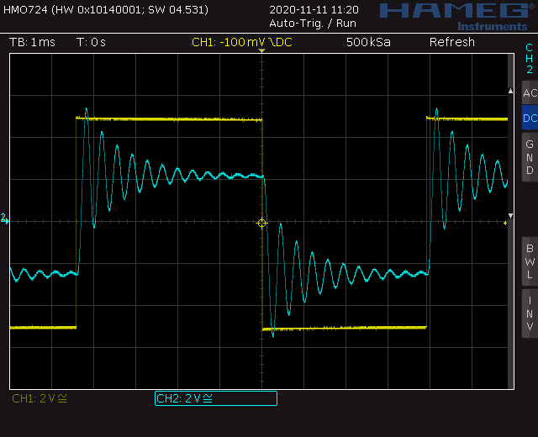The height and width of the screenshot is (437, 538).
Task: Click the channel 2 ground reference marker
Action: coord(4,218)
